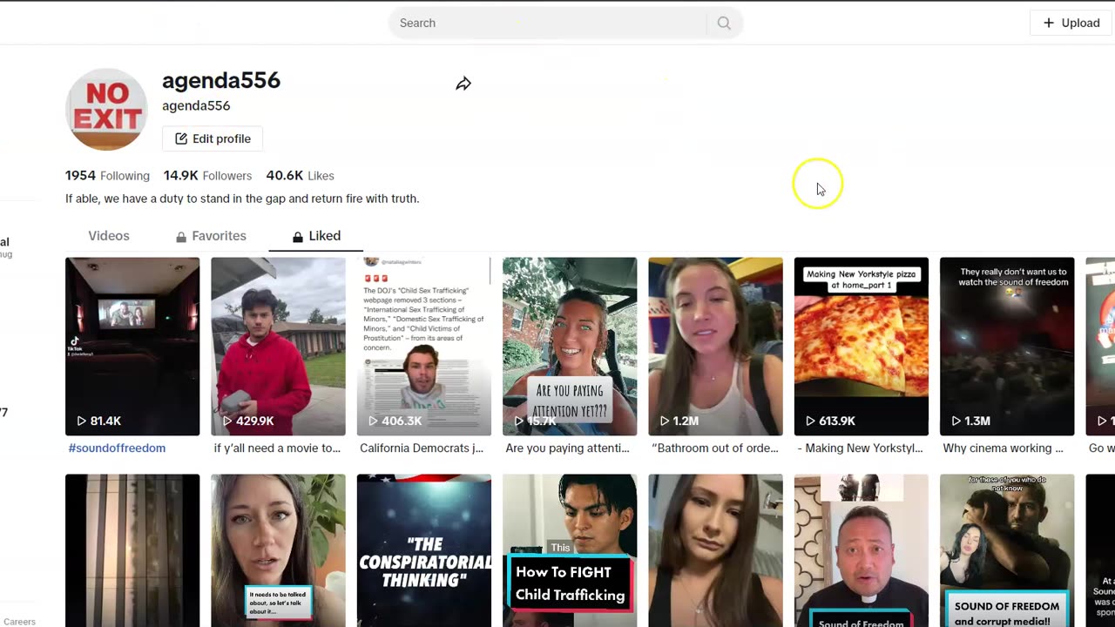Viewport: 1115px width, 627px height.
Task: Open the Careers link in sidebar
Action: pos(19,622)
